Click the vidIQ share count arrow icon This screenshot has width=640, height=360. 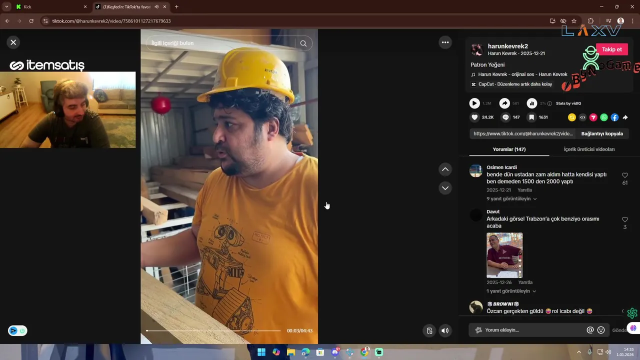pos(504,103)
